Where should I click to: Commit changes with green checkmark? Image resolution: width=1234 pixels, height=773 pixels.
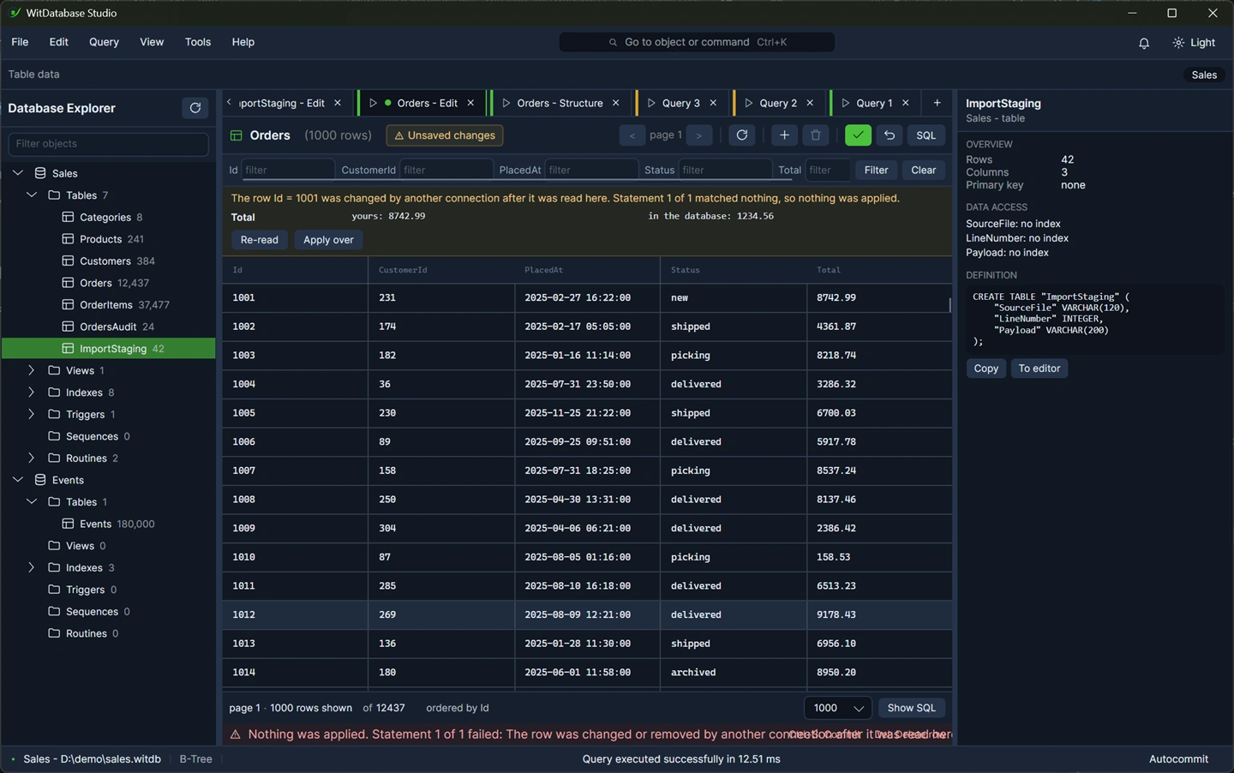(858, 135)
